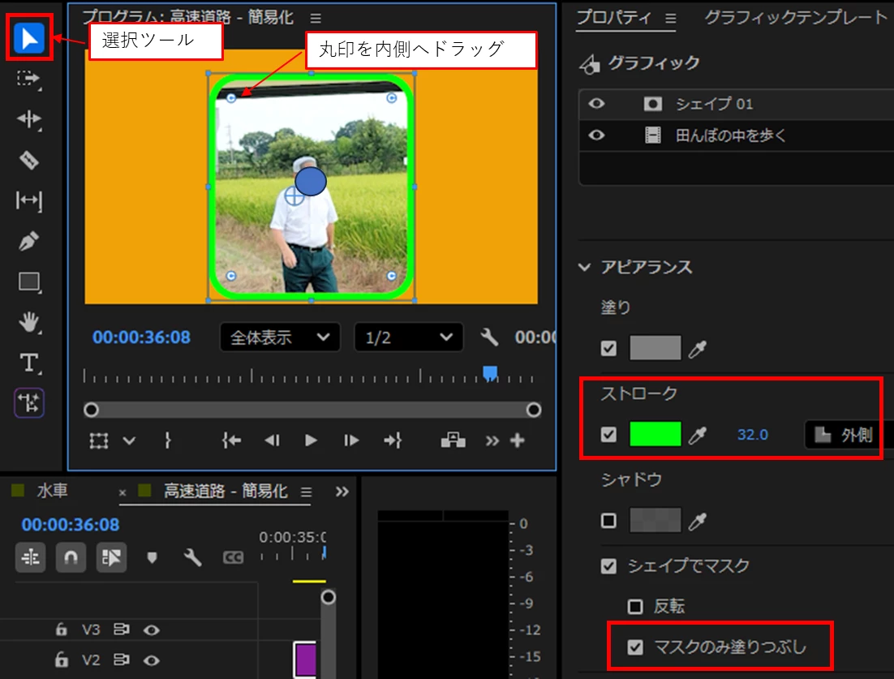The image size is (894, 679).
Task: Hide the シェイプ 01 layer
Action: (596, 104)
